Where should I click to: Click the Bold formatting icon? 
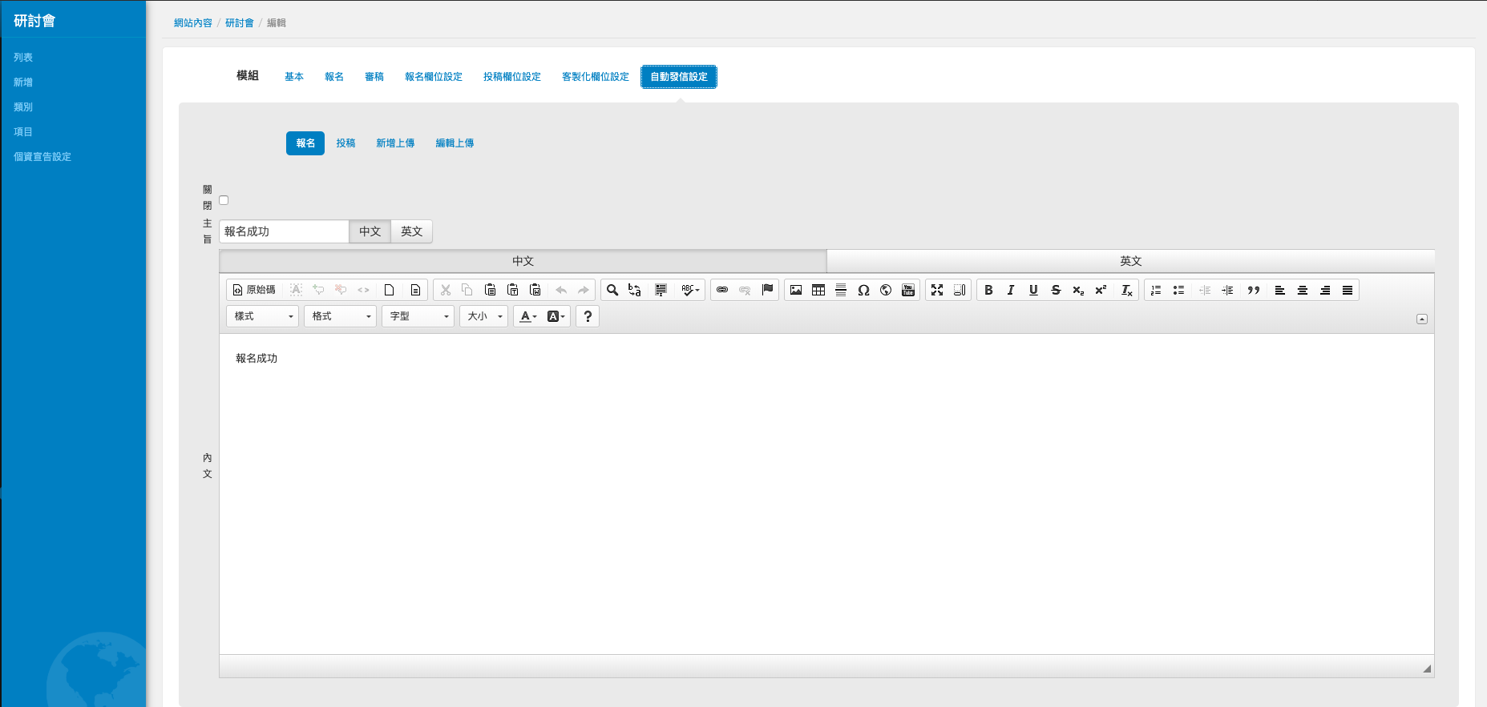coord(988,290)
